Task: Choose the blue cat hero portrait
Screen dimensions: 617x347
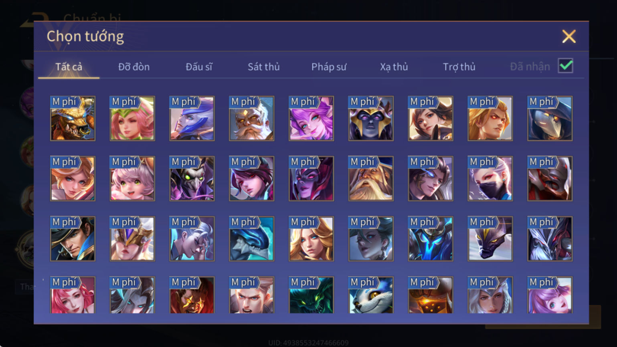Action: click(371, 295)
